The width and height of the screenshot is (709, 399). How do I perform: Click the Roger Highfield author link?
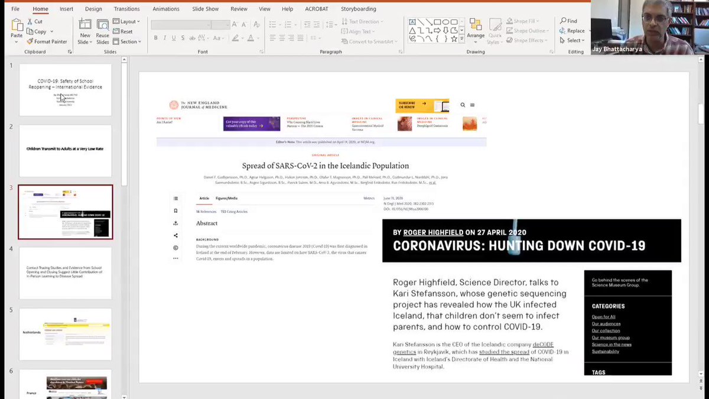(433, 232)
